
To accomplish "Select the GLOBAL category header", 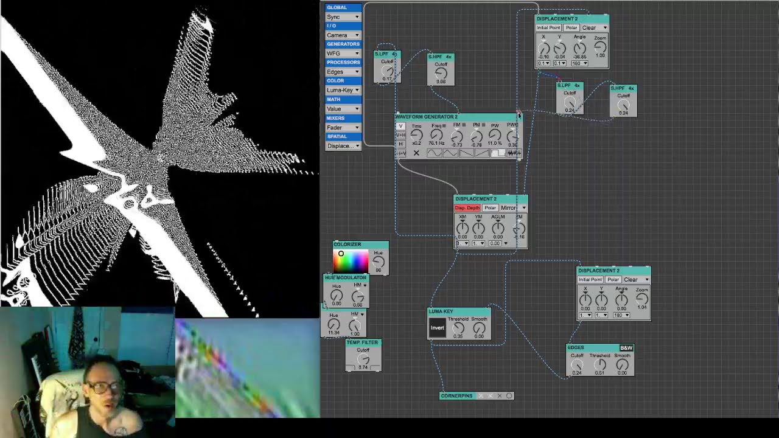I will (x=343, y=7).
